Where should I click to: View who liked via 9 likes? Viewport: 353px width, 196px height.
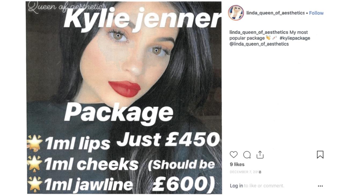[x=237, y=164]
